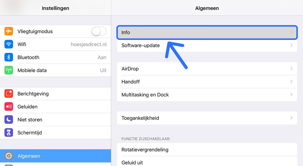The width and height of the screenshot is (303, 166).
Task: Open the Info row chevron
Action: click(291, 32)
